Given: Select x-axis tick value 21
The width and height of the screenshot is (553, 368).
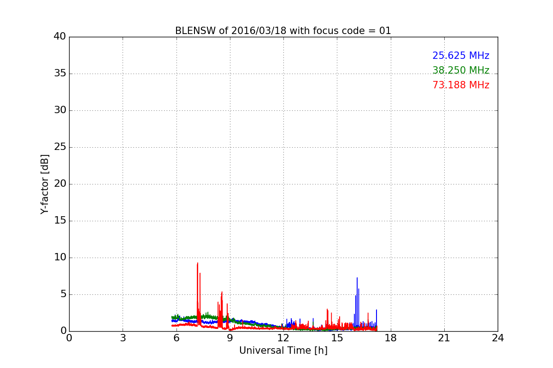Looking at the screenshot, I should tap(444, 338).
